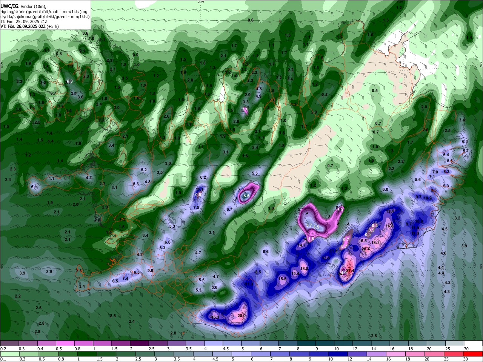483x362 pixels.
Task: Pick the lightest green swatch at 0.1 in lower legend
Action: tap(9, 354)
